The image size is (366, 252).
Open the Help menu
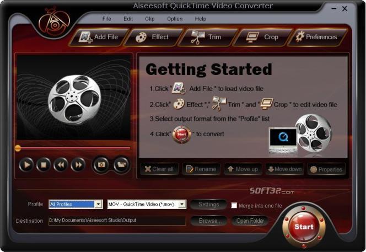tap(201, 19)
